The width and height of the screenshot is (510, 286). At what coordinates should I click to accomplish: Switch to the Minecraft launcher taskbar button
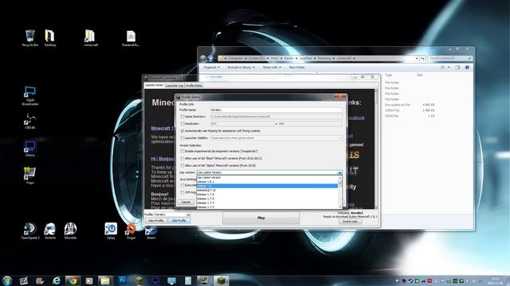coord(222,280)
